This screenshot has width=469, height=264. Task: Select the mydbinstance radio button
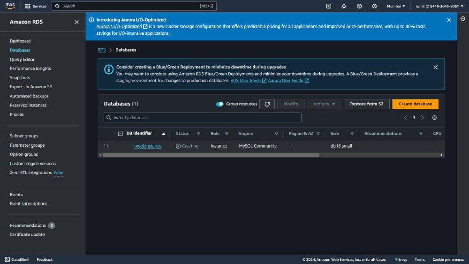[106, 146]
